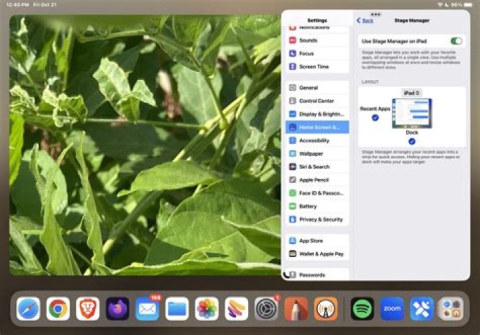Image resolution: width=480 pixels, height=335 pixels.
Task: Open Passwords settings
Action: click(317, 274)
